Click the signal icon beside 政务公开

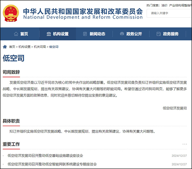[x=122, y=34]
